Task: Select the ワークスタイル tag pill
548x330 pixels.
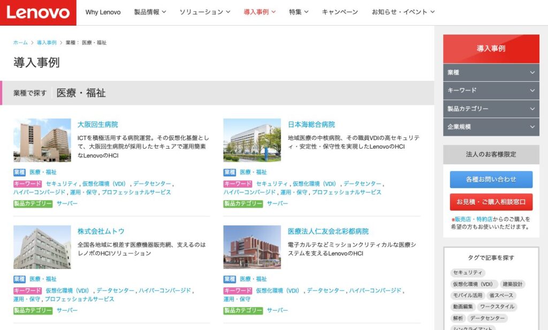Action: pos(497,307)
